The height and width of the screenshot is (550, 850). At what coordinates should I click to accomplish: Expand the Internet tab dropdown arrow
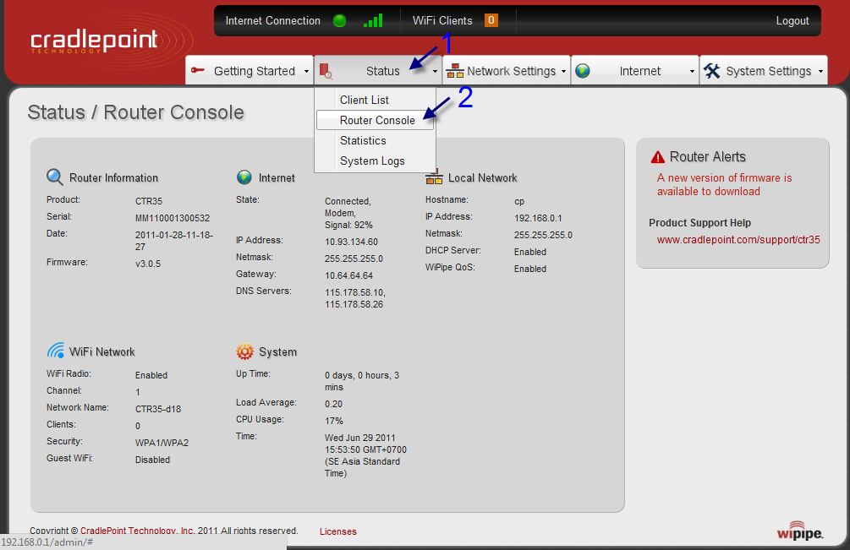(x=692, y=72)
